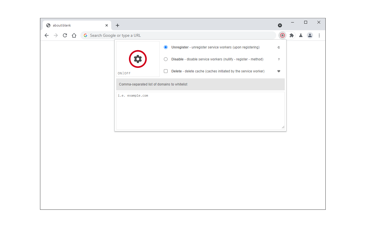Reload the current page
The image size is (366, 228).
click(x=65, y=35)
